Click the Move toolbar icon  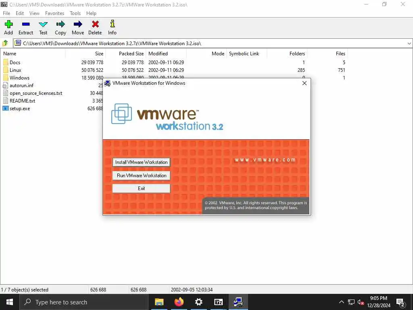click(78, 24)
